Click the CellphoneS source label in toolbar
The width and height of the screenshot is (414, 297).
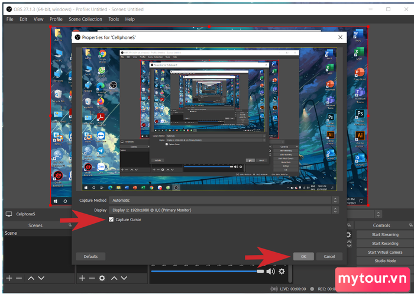pos(25,214)
